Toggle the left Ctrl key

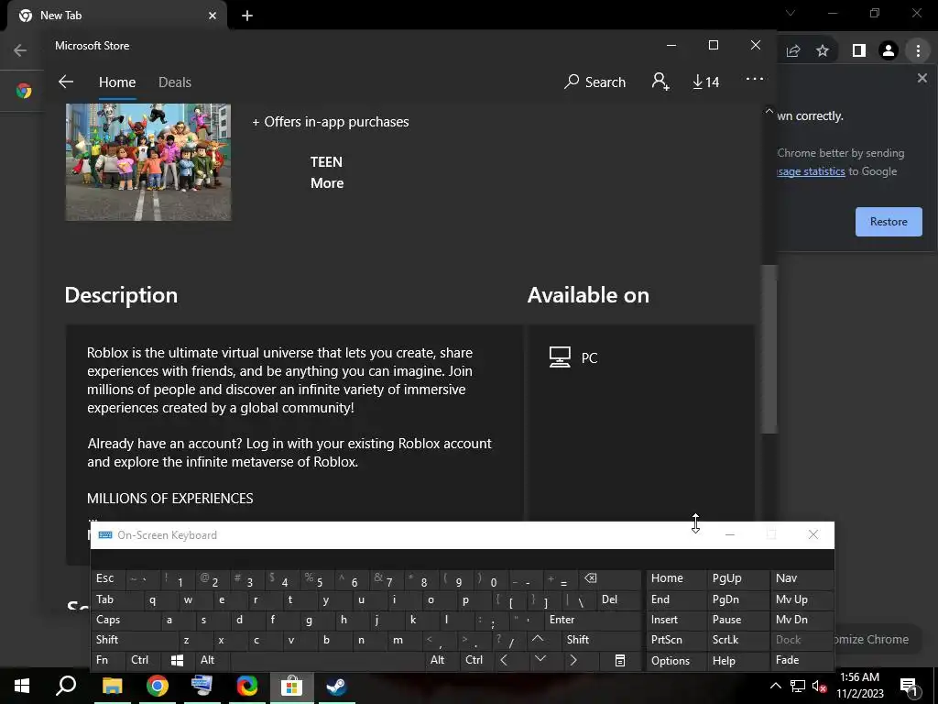[143, 660]
